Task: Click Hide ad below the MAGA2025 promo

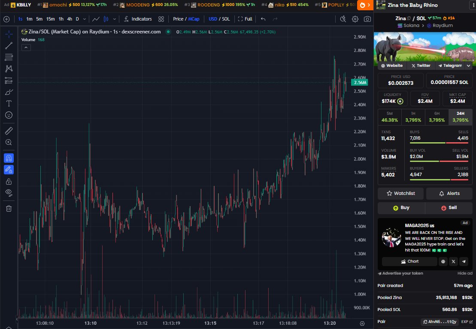Action: (x=464, y=273)
